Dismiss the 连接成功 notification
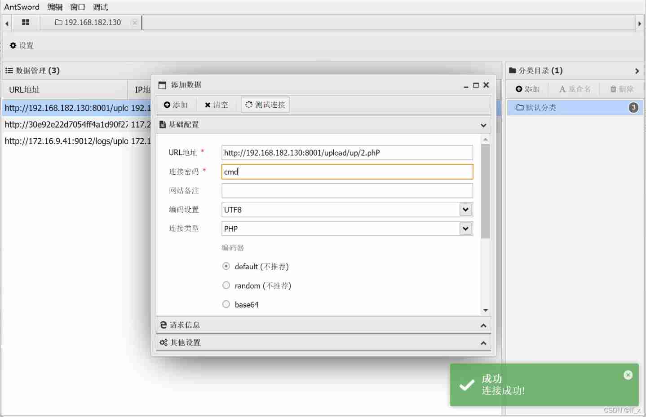This screenshot has width=646, height=417. (628, 375)
